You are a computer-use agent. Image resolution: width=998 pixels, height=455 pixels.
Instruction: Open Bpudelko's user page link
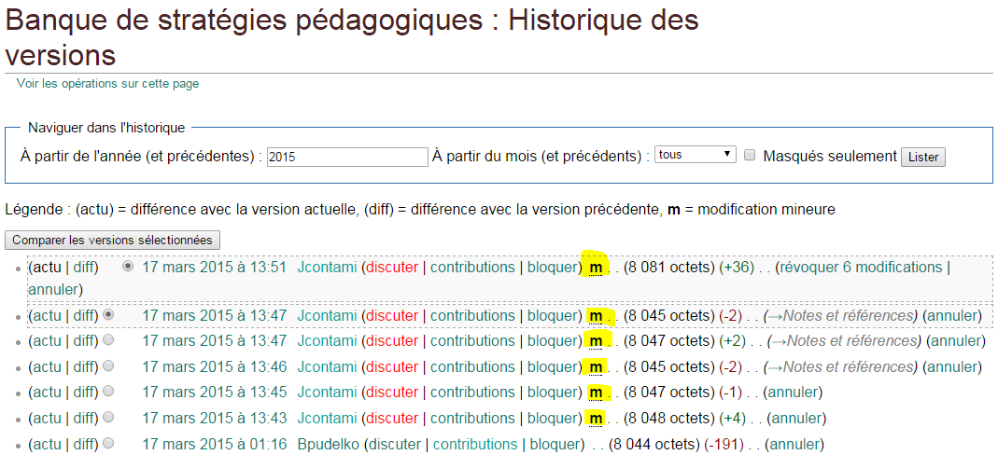(x=328, y=445)
